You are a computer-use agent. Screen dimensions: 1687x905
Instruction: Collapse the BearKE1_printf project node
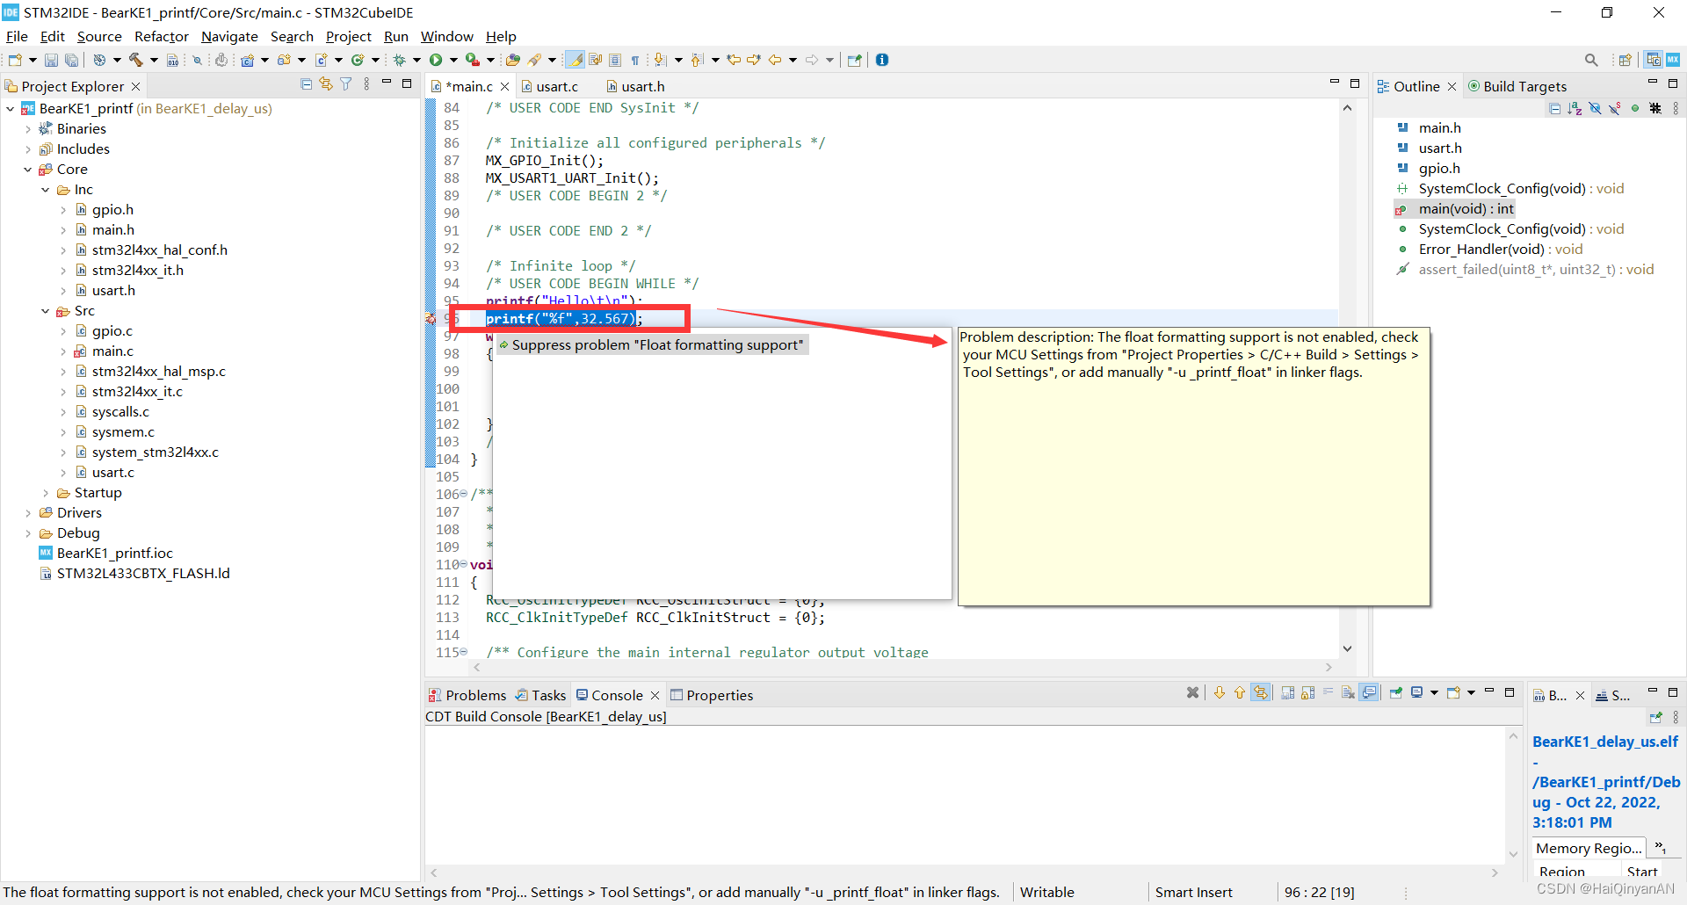pyautogui.click(x=10, y=109)
